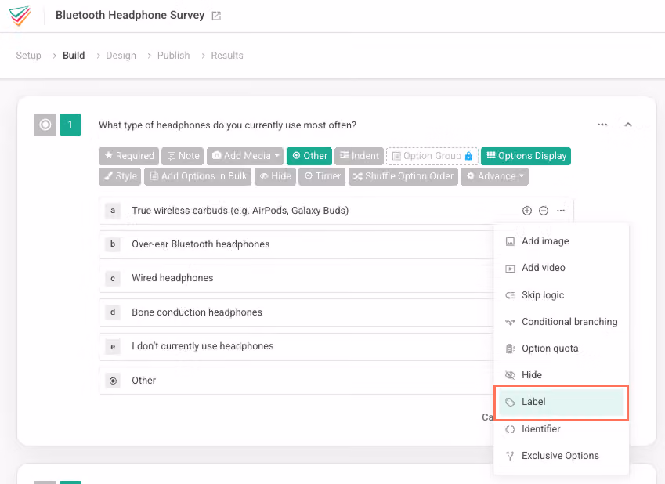Edit option Bone conduction headphones
Viewport: 665px width, 484px height.
point(197,312)
